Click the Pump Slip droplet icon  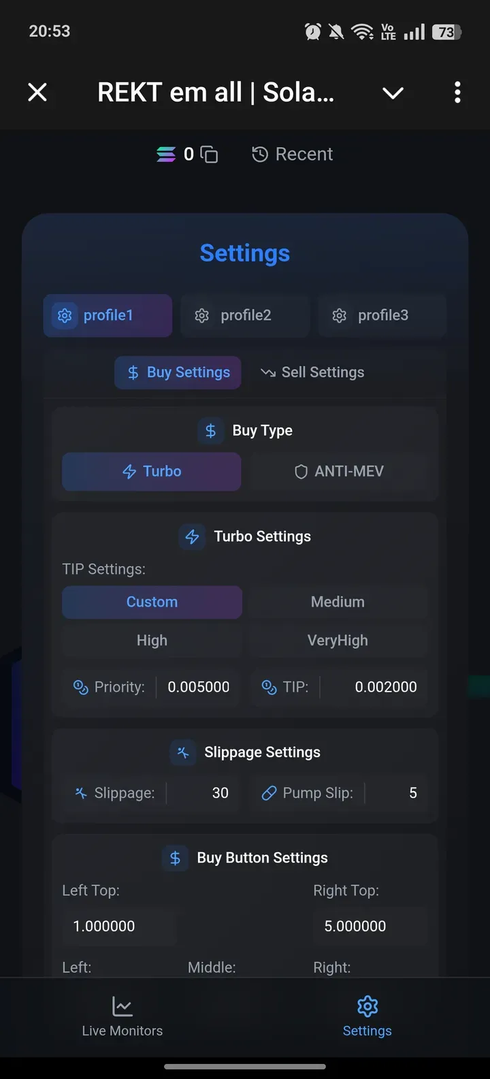269,792
